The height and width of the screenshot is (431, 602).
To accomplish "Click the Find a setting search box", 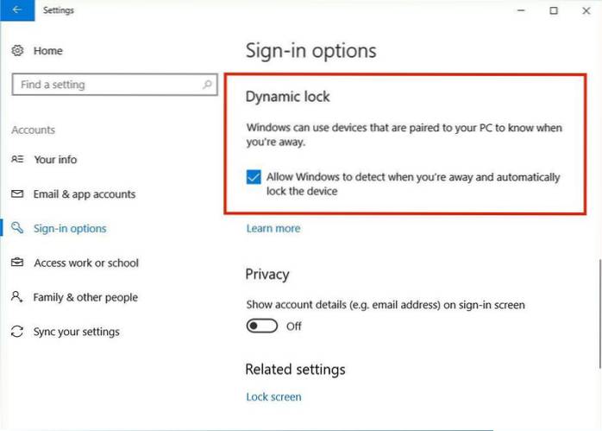I will [x=103, y=85].
